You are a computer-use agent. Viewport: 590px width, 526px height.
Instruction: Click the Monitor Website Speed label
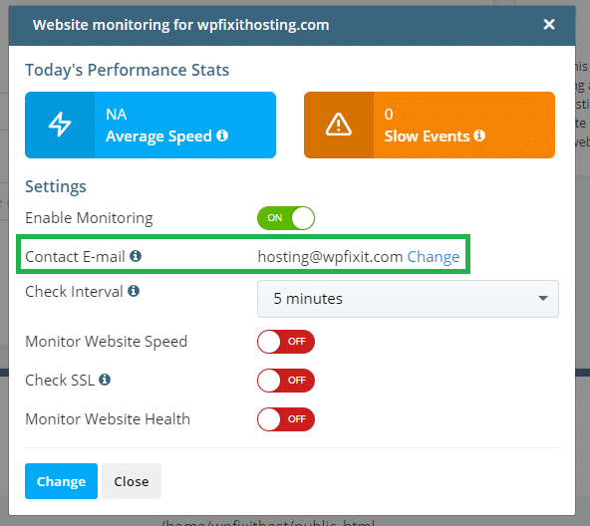(x=106, y=342)
